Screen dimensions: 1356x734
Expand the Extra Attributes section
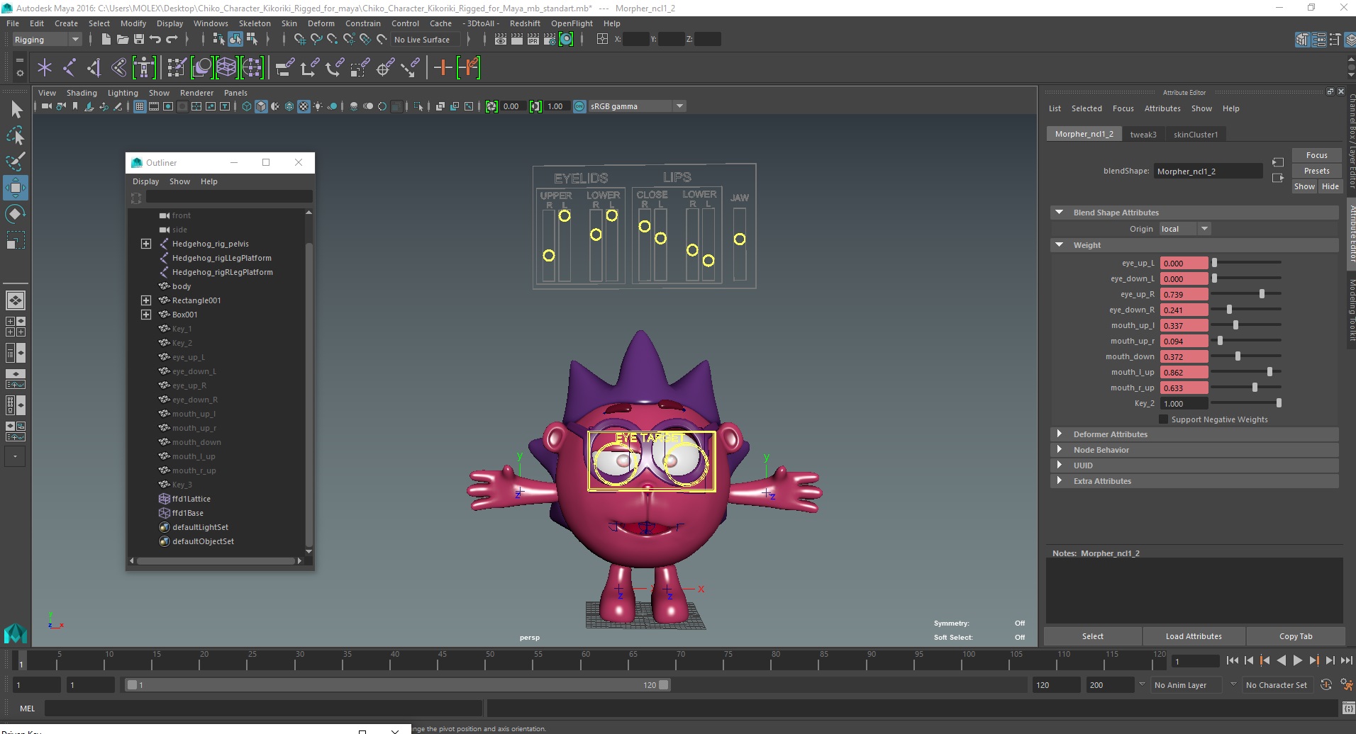coord(1059,481)
